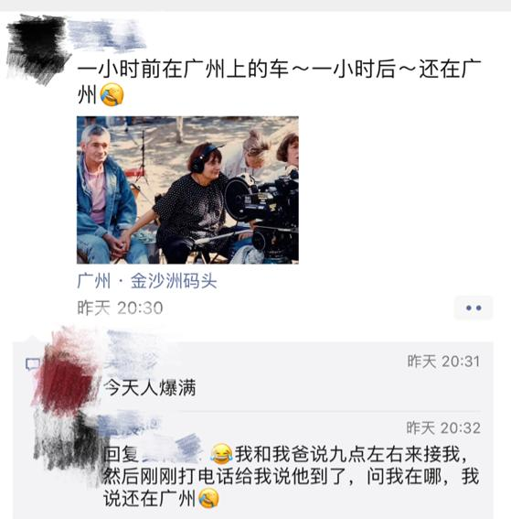This screenshot has width=511, height=519.
Task: Tap the post text 一小时前在广州上的车
Action: pyautogui.click(x=183, y=69)
